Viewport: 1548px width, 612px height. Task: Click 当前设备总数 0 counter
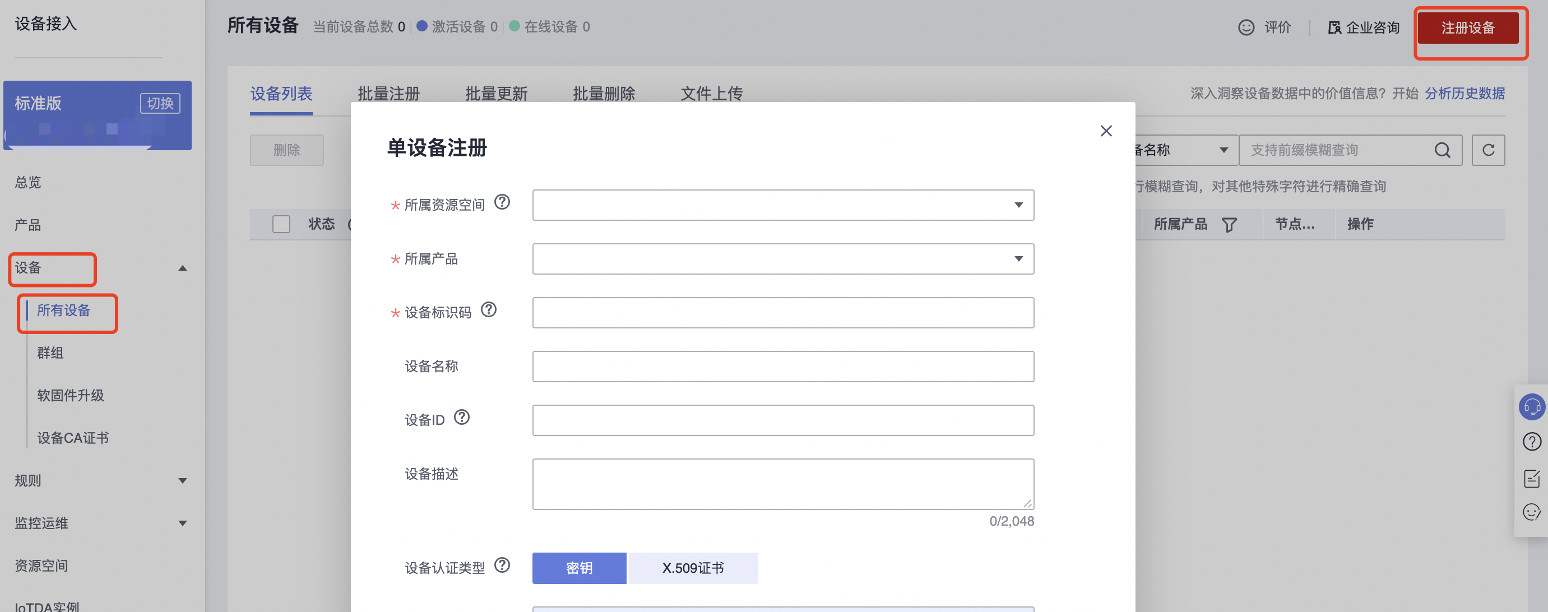coord(359,27)
